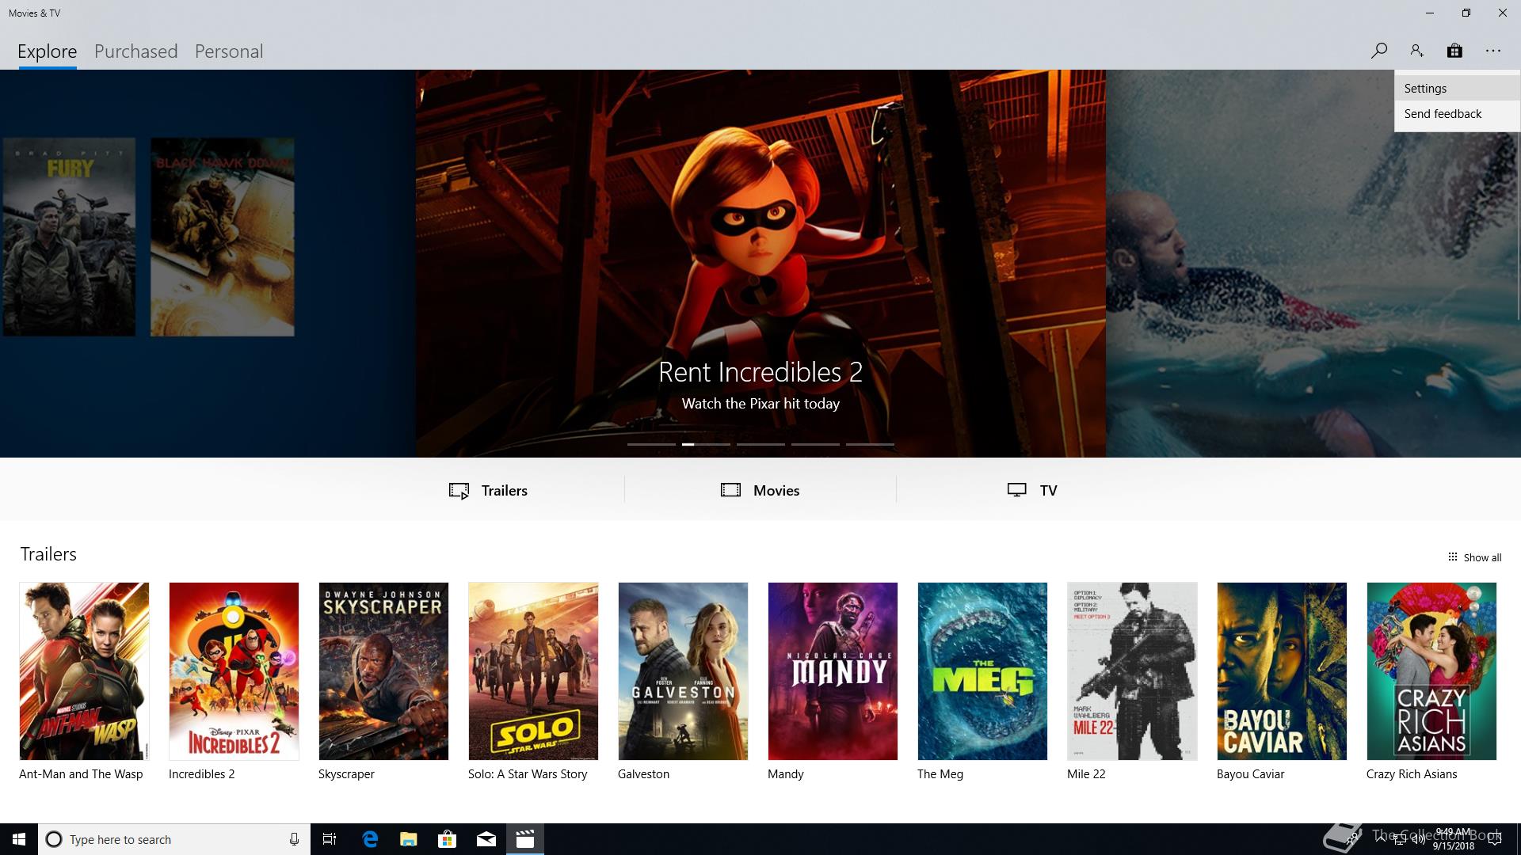Click the Cortana microphone icon

(x=294, y=839)
